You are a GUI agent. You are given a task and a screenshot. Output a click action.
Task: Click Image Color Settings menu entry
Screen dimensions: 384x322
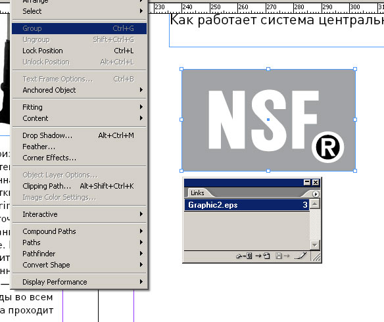point(79,197)
